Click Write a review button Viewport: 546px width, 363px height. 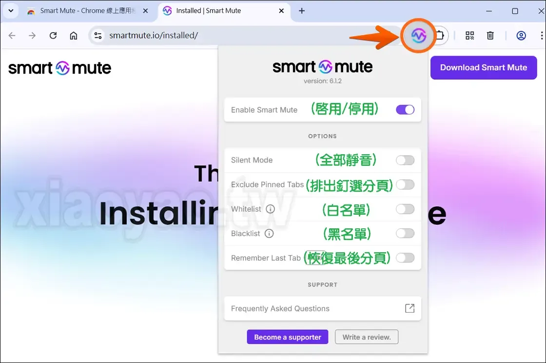[367, 337]
